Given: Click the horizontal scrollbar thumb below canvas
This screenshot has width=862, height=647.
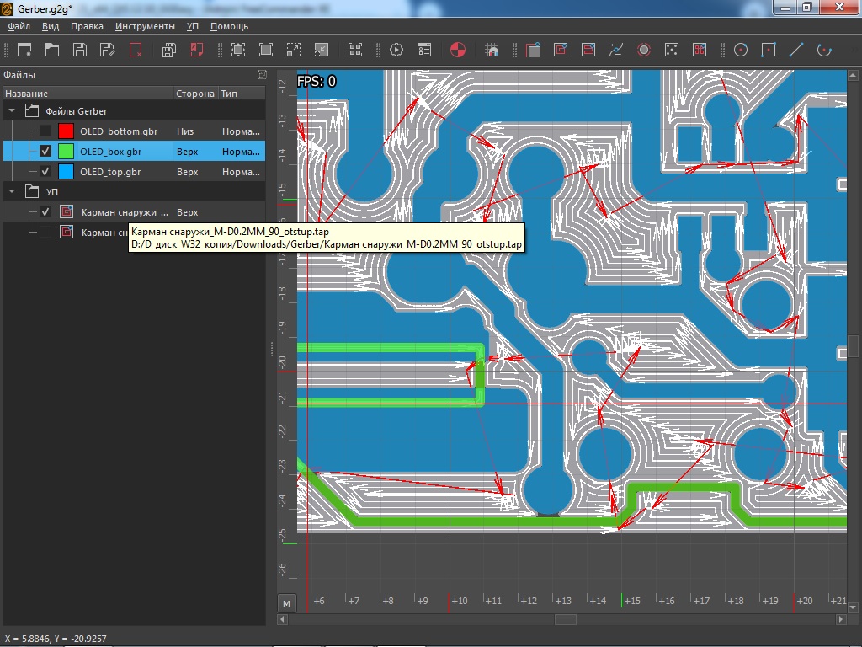Looking at the screenshot, I should coord(565,619).
